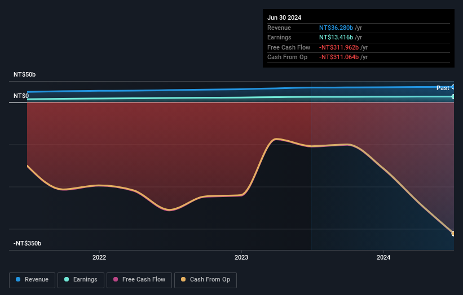Screen dimensions: 463x295
Task: Click the Free Cash Flow tooltip label
Action: point(289,47)
